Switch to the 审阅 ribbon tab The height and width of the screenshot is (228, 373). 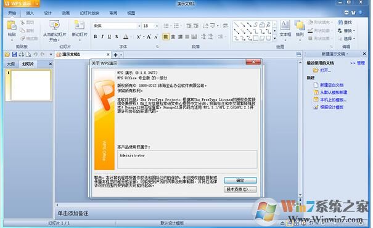(113, 13)
